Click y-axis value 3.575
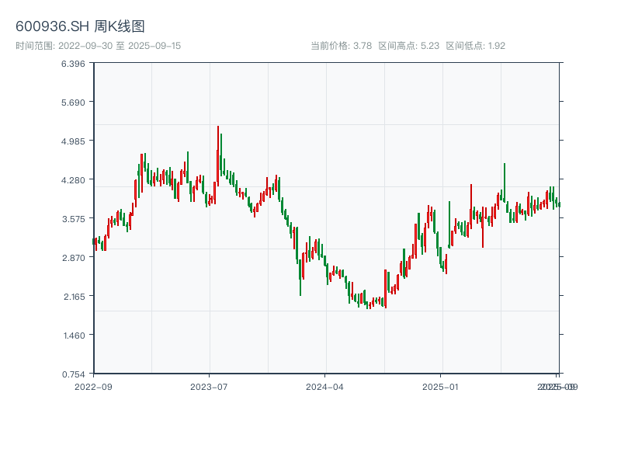 pos(73,219)
